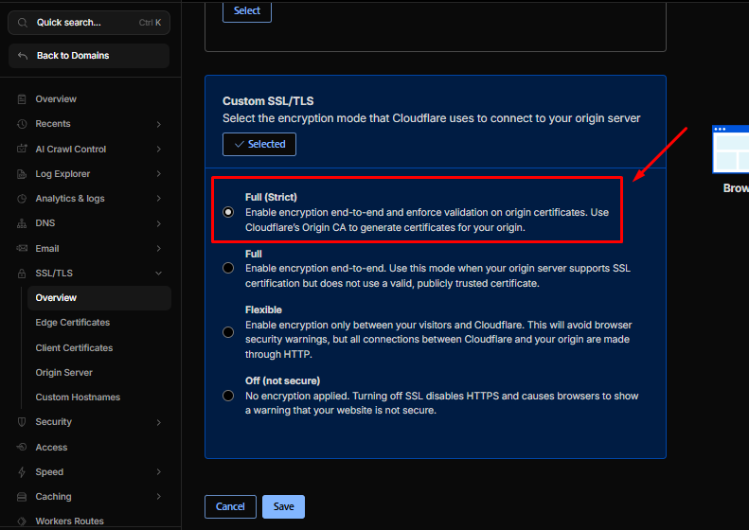
Task: Open Client Certificates page
Action: tap(74, 347)
